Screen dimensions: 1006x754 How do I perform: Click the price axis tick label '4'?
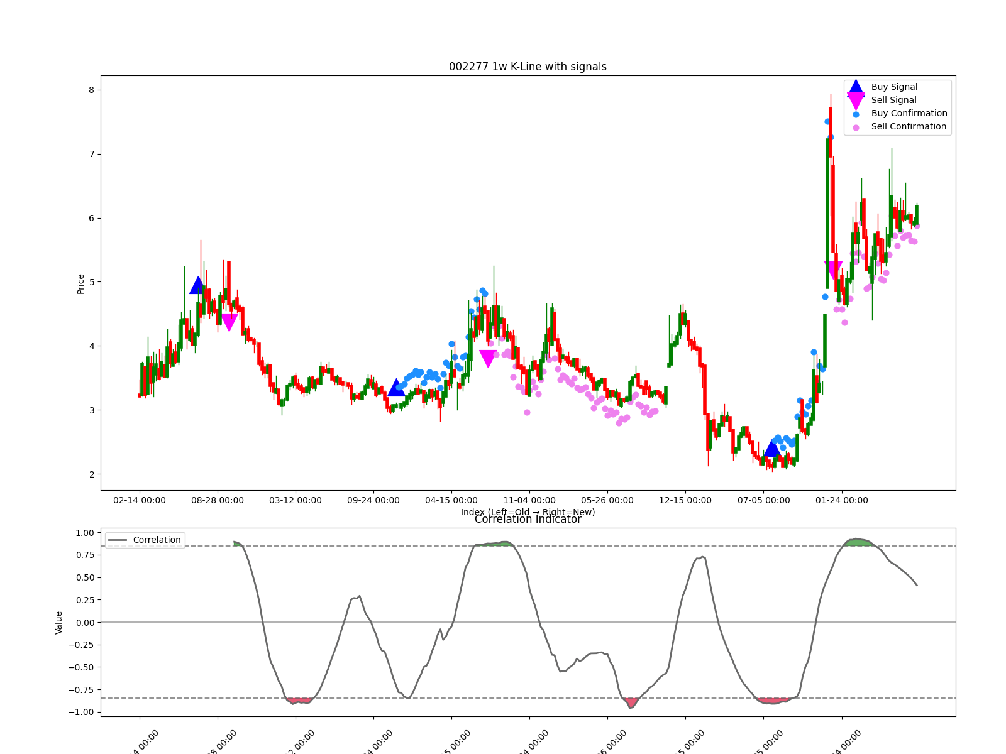click(x=91, y=346)
